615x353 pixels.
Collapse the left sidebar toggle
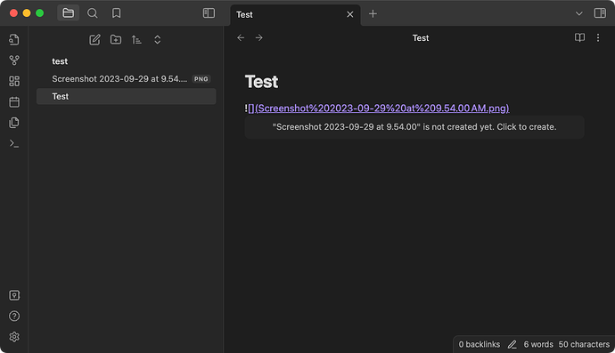click(209, 13)
